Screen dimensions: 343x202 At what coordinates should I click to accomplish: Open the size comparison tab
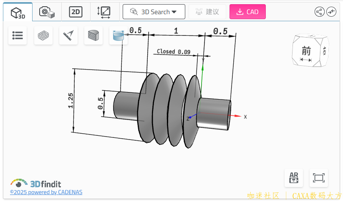(103, 12)
